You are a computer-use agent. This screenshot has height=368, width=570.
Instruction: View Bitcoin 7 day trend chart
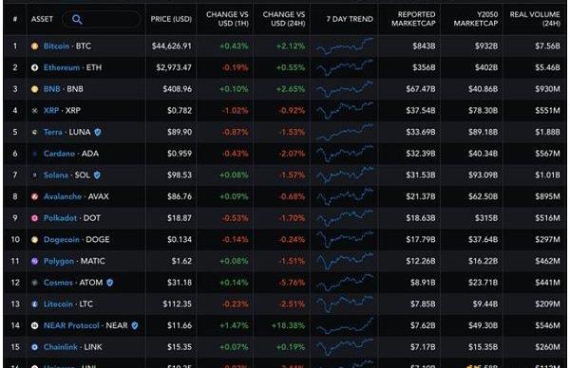tap(344, 46)
